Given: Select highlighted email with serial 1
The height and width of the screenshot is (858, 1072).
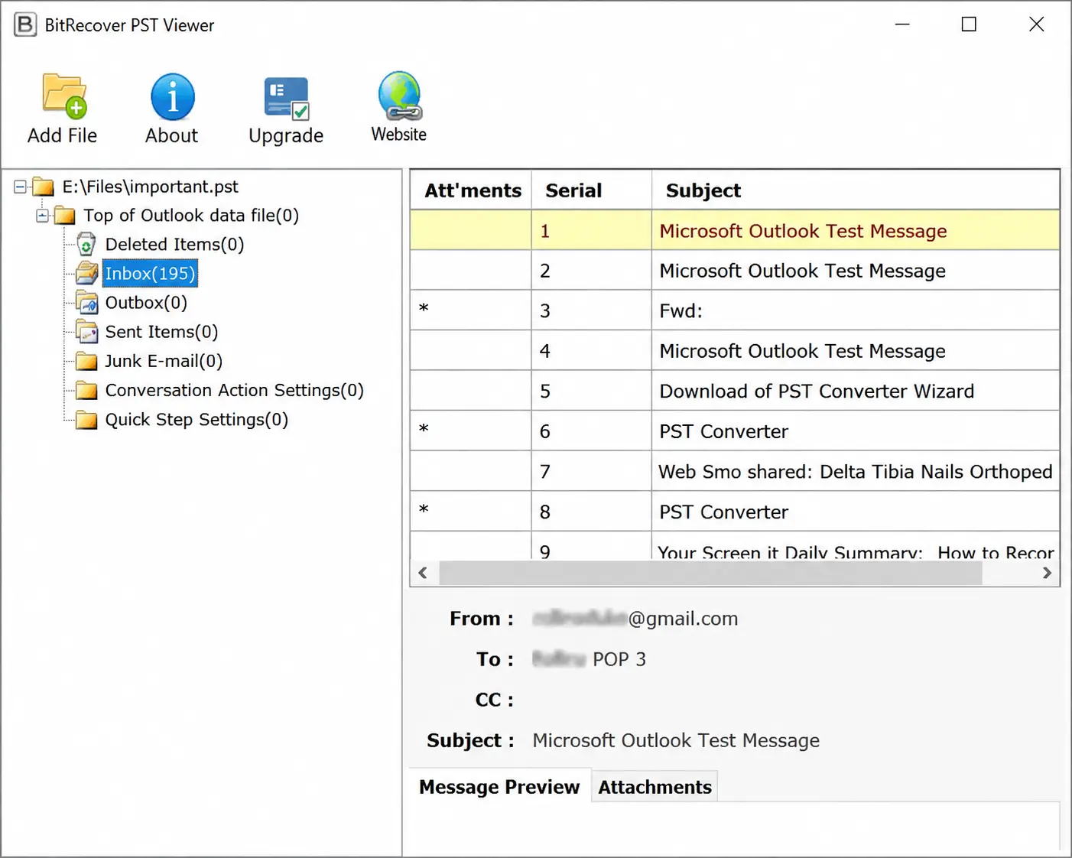Looking at the screenshot, I should (x=735, y=230).
